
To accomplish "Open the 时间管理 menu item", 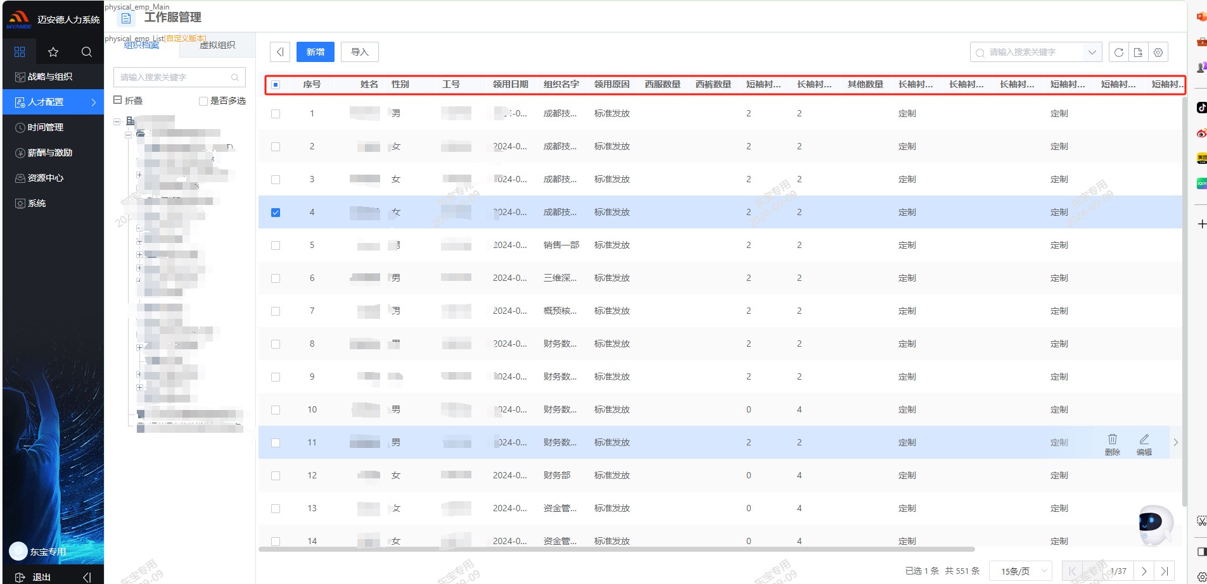I will 46,127.
